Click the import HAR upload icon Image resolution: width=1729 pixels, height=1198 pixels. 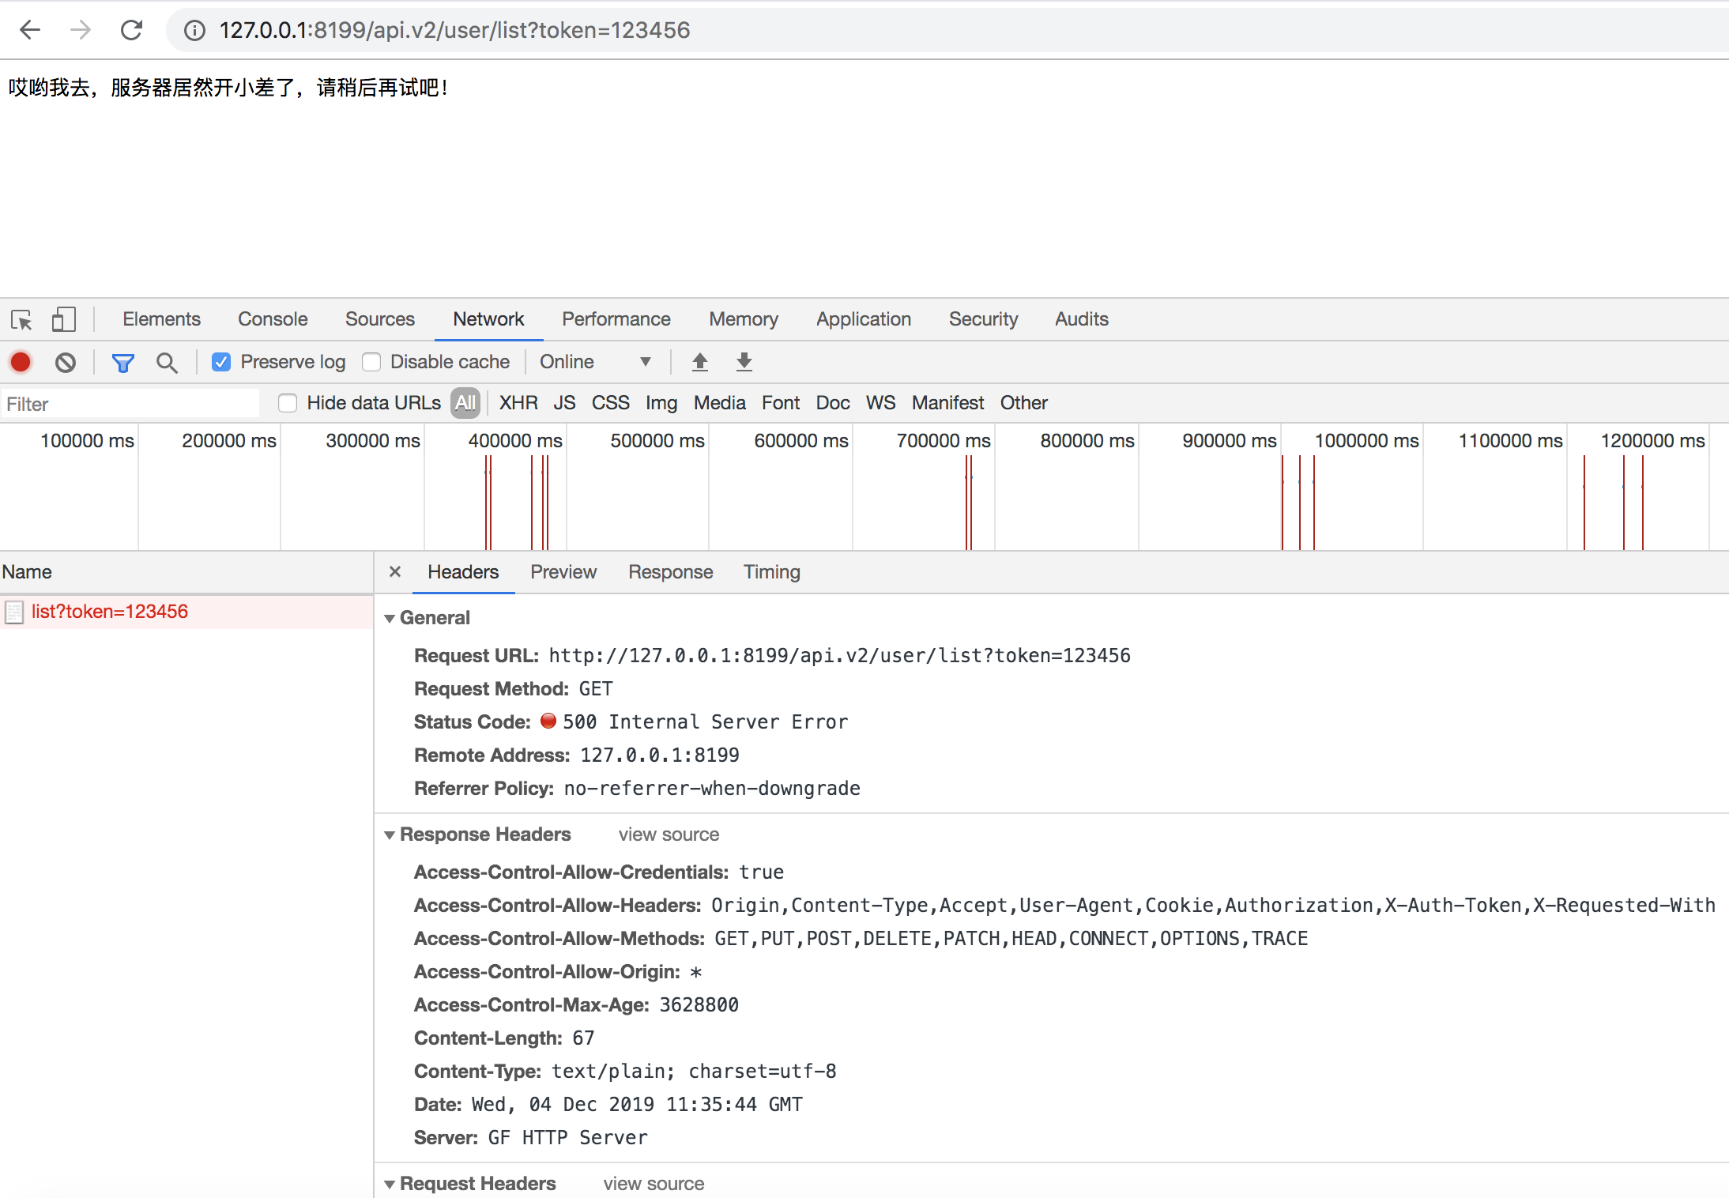(x=699, y=363)
